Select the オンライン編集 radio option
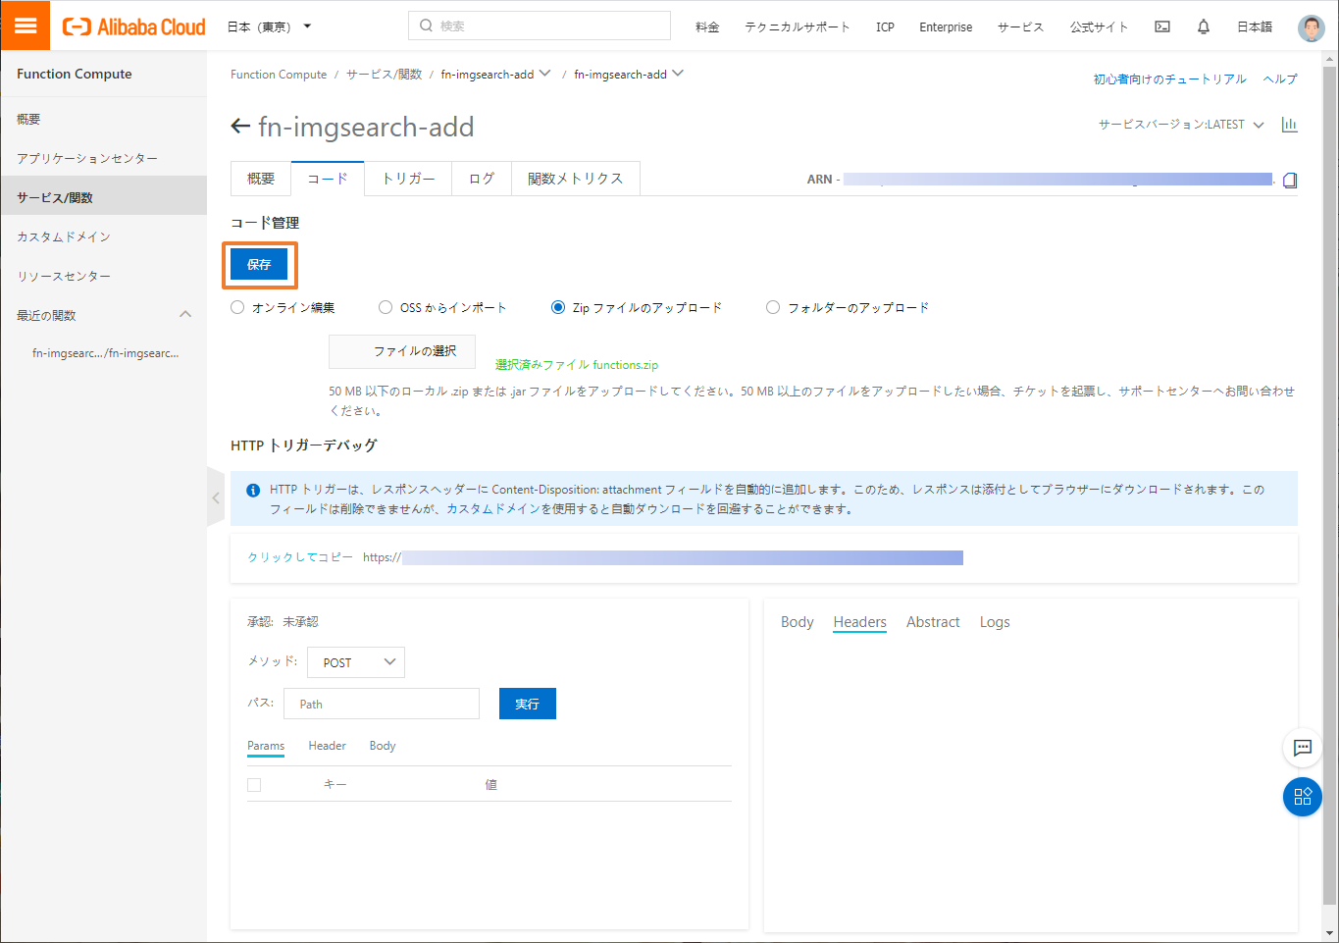Screen dimensions: 1339x943 237,307
